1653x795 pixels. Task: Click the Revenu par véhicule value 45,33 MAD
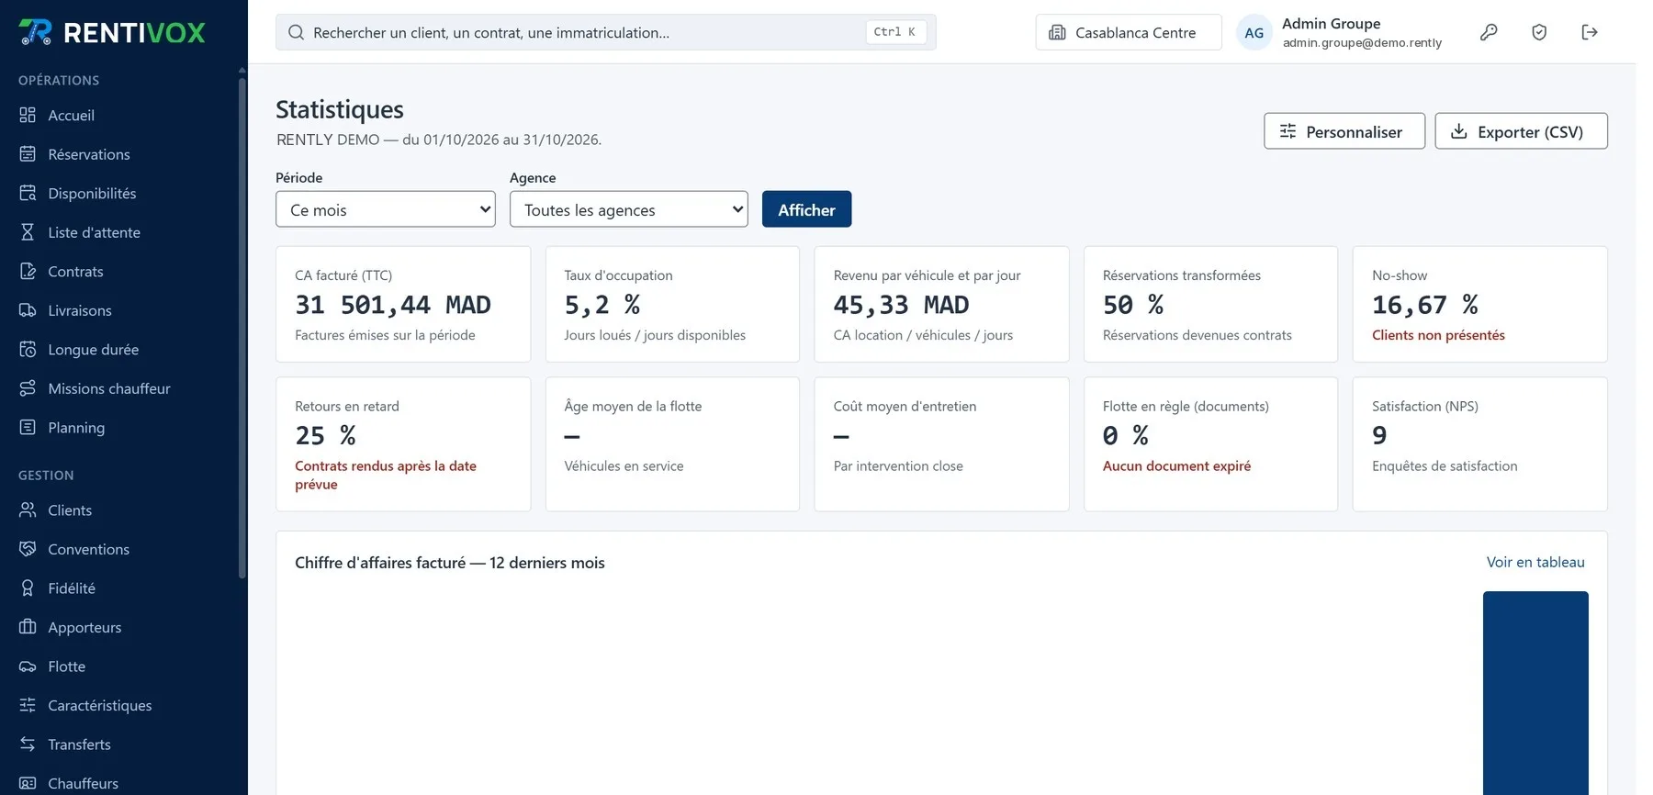point(901,305)
